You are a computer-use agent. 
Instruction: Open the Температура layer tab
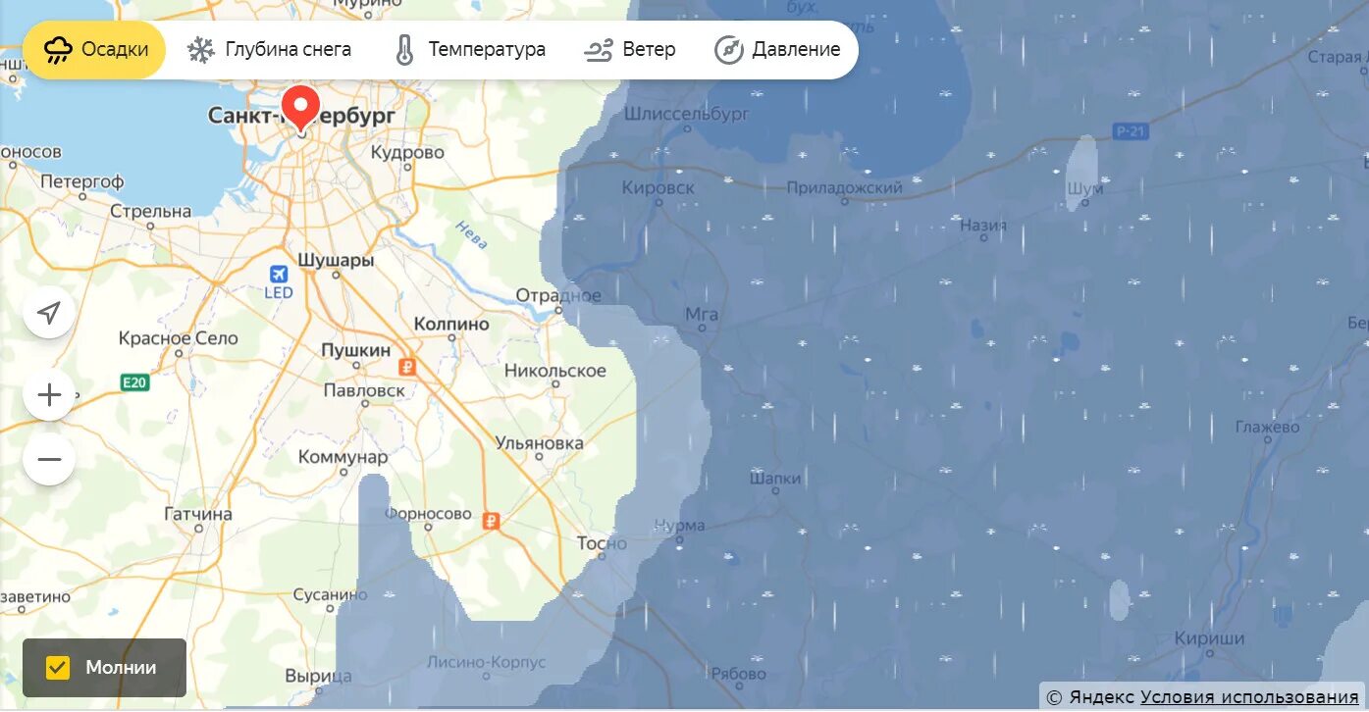469,50
